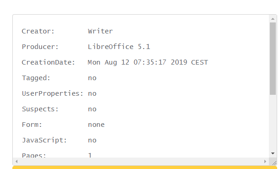Image resolution: width=279 pixels, height=169 pixels.
Task: Click the 'Tagged:' label text
Action: [36, 78]
